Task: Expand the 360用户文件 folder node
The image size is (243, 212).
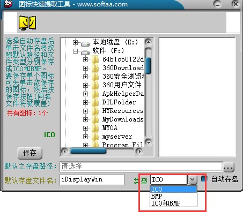Action: pyautogui.click(x=85, y=85)
